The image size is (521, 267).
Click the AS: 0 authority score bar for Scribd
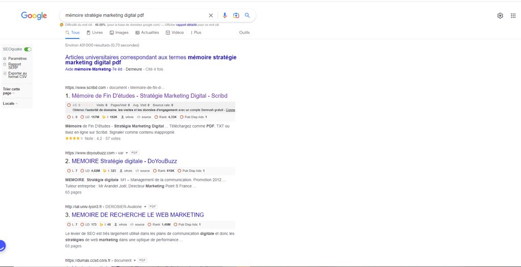80,105
